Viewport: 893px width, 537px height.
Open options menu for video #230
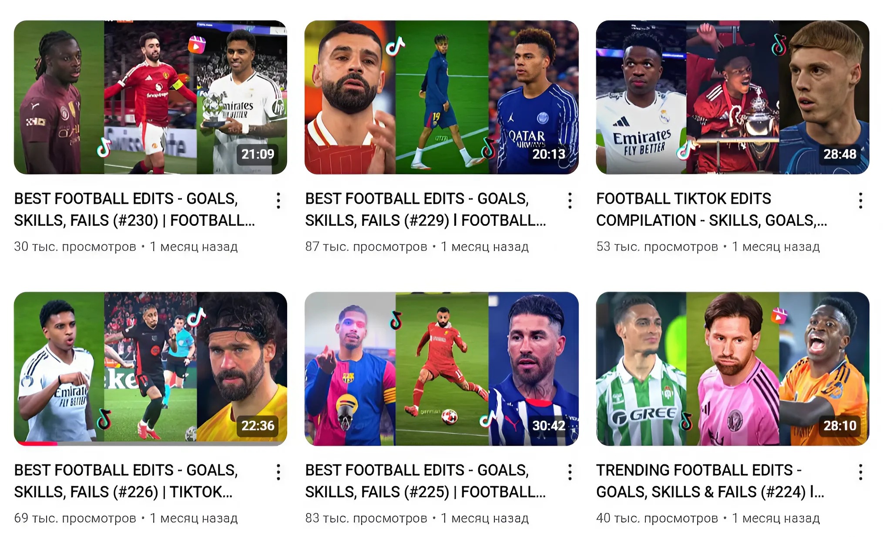tap(279, 201)
